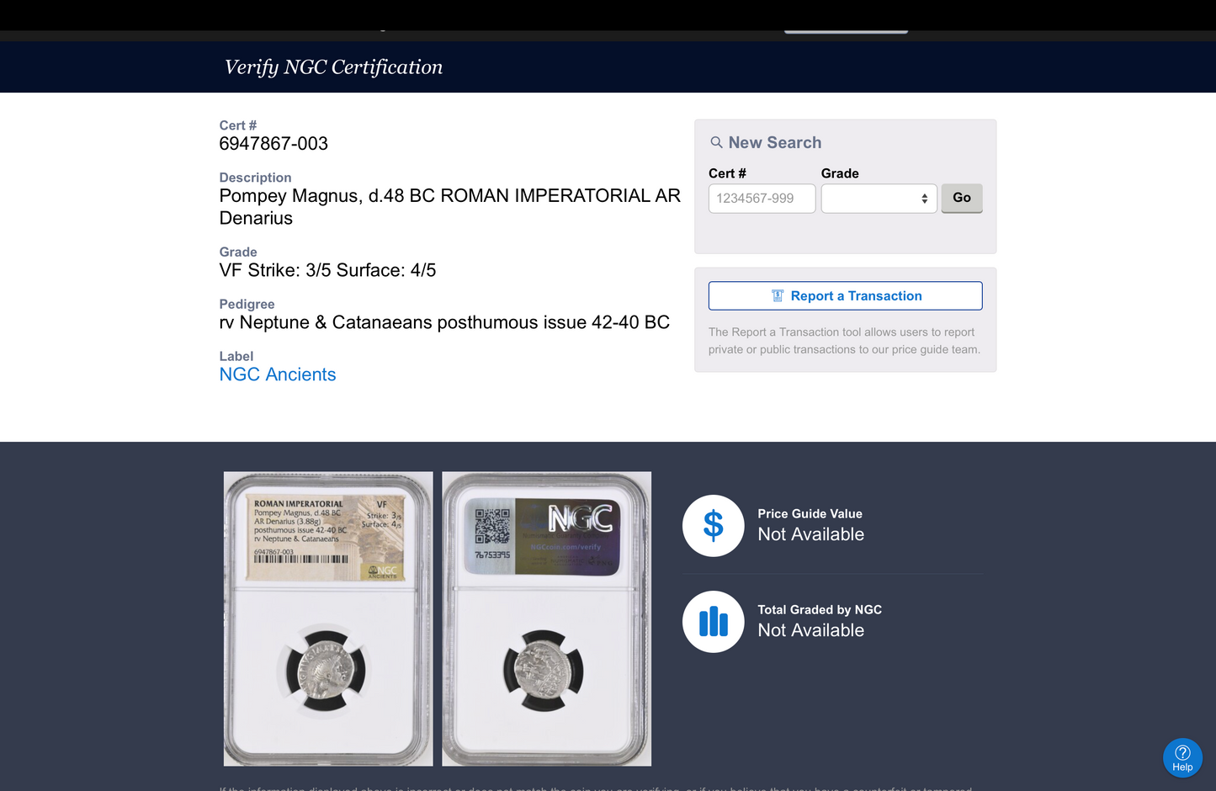Open the NGC Ancients label link
1216x791 pixels.
[278, 374]
